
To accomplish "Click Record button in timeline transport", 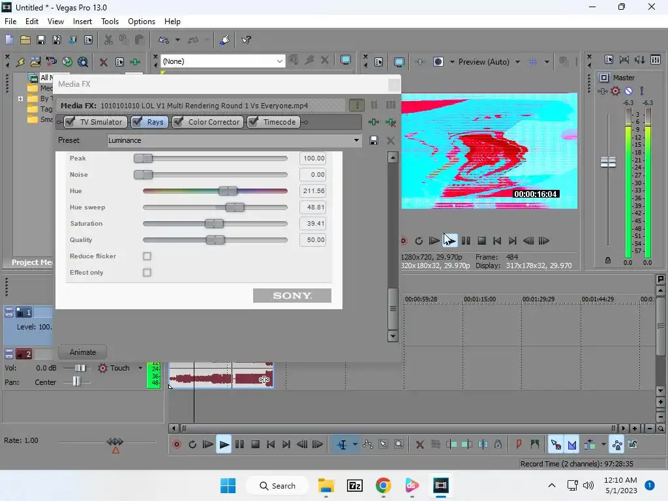I will pyautogui.click(x=176, y=444).
